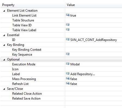This screenshot has width=122, height=108.
Task: Click the text icon in Key Sequence row
Action: (x=68, y=54)
